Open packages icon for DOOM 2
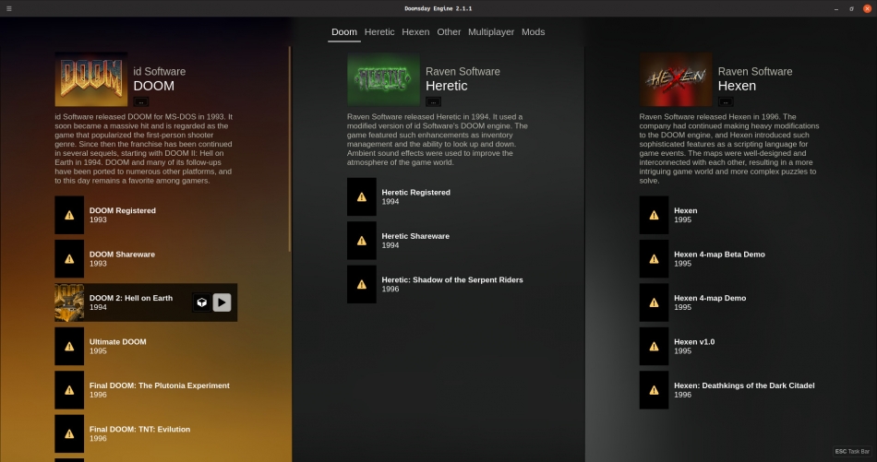 201,302
